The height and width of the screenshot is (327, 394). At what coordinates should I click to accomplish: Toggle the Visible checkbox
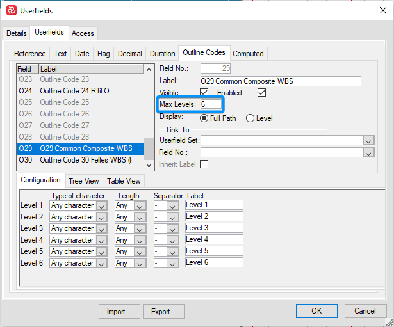pos(204,93)
